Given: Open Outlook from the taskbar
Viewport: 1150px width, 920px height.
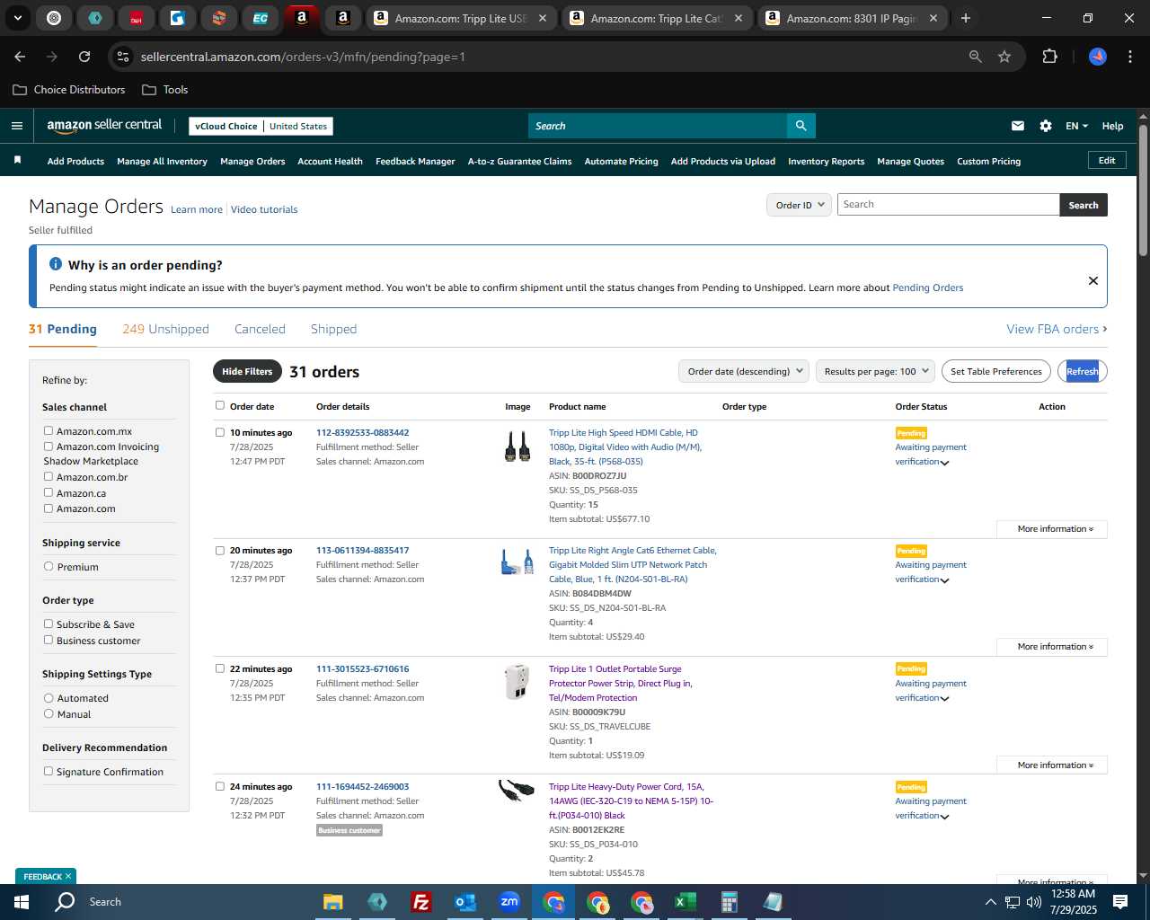Looking at the screenshot, I should pos(464,902).
